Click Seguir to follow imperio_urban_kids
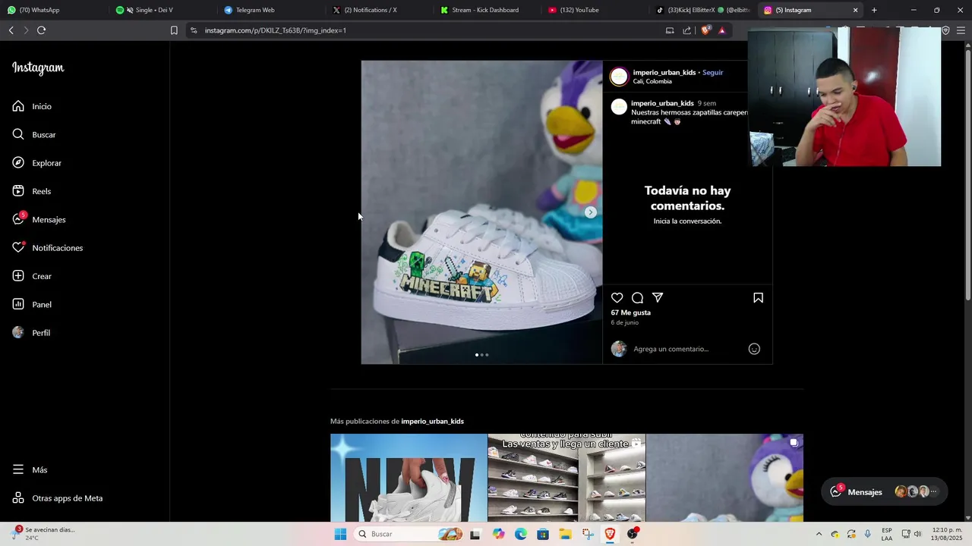972x546 pixels. [712, 73]
